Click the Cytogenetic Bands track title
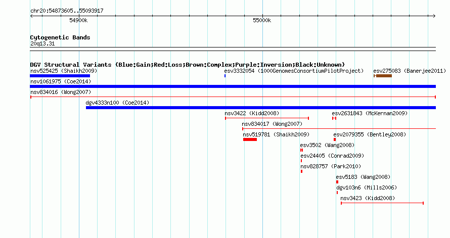The image size is (450, 238). tap(60, 37)
